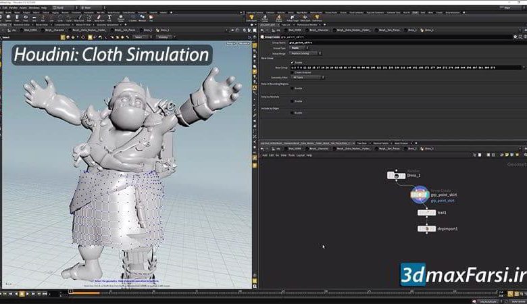527x304 pixels.
Task: Click the viewport display options icon at bottom
Action: [255, 286]
